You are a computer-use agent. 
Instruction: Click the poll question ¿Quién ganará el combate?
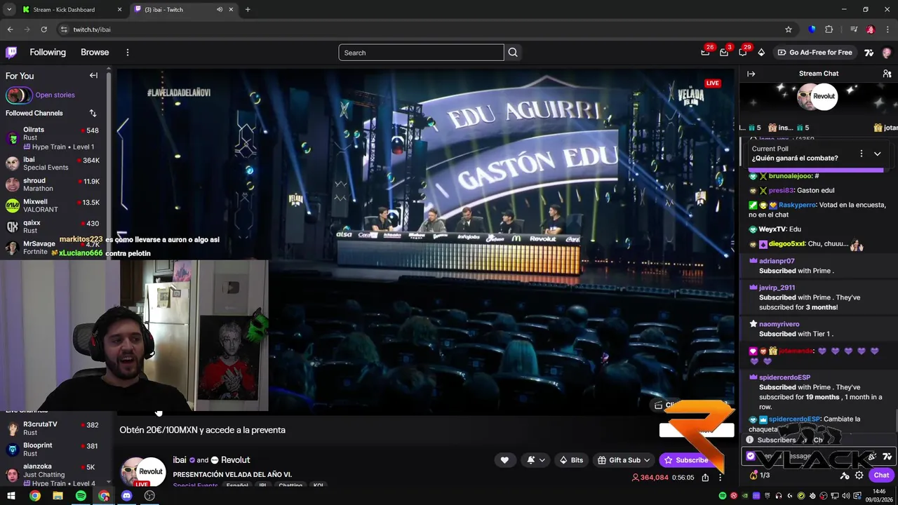click(x=795, y=159)
